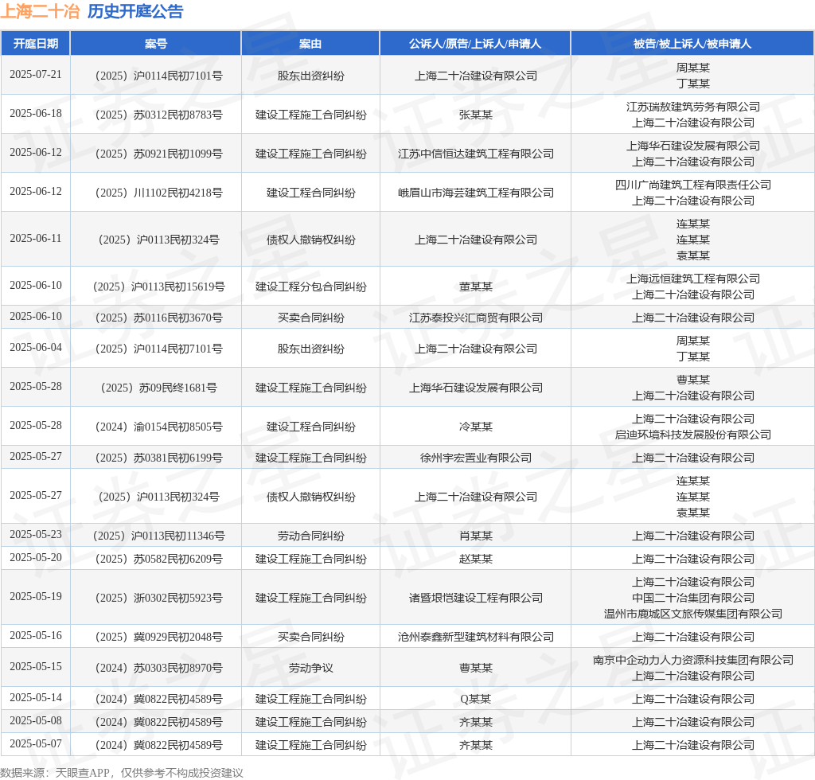Click plaintiff 肖某某
The height and width of the screenshot is (780, 815).
476,536
